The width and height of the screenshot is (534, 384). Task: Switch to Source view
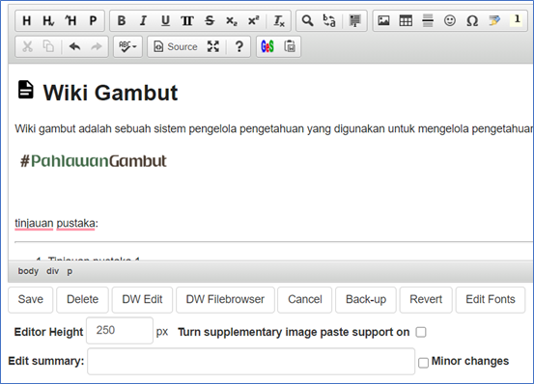[x=176, y=46]
